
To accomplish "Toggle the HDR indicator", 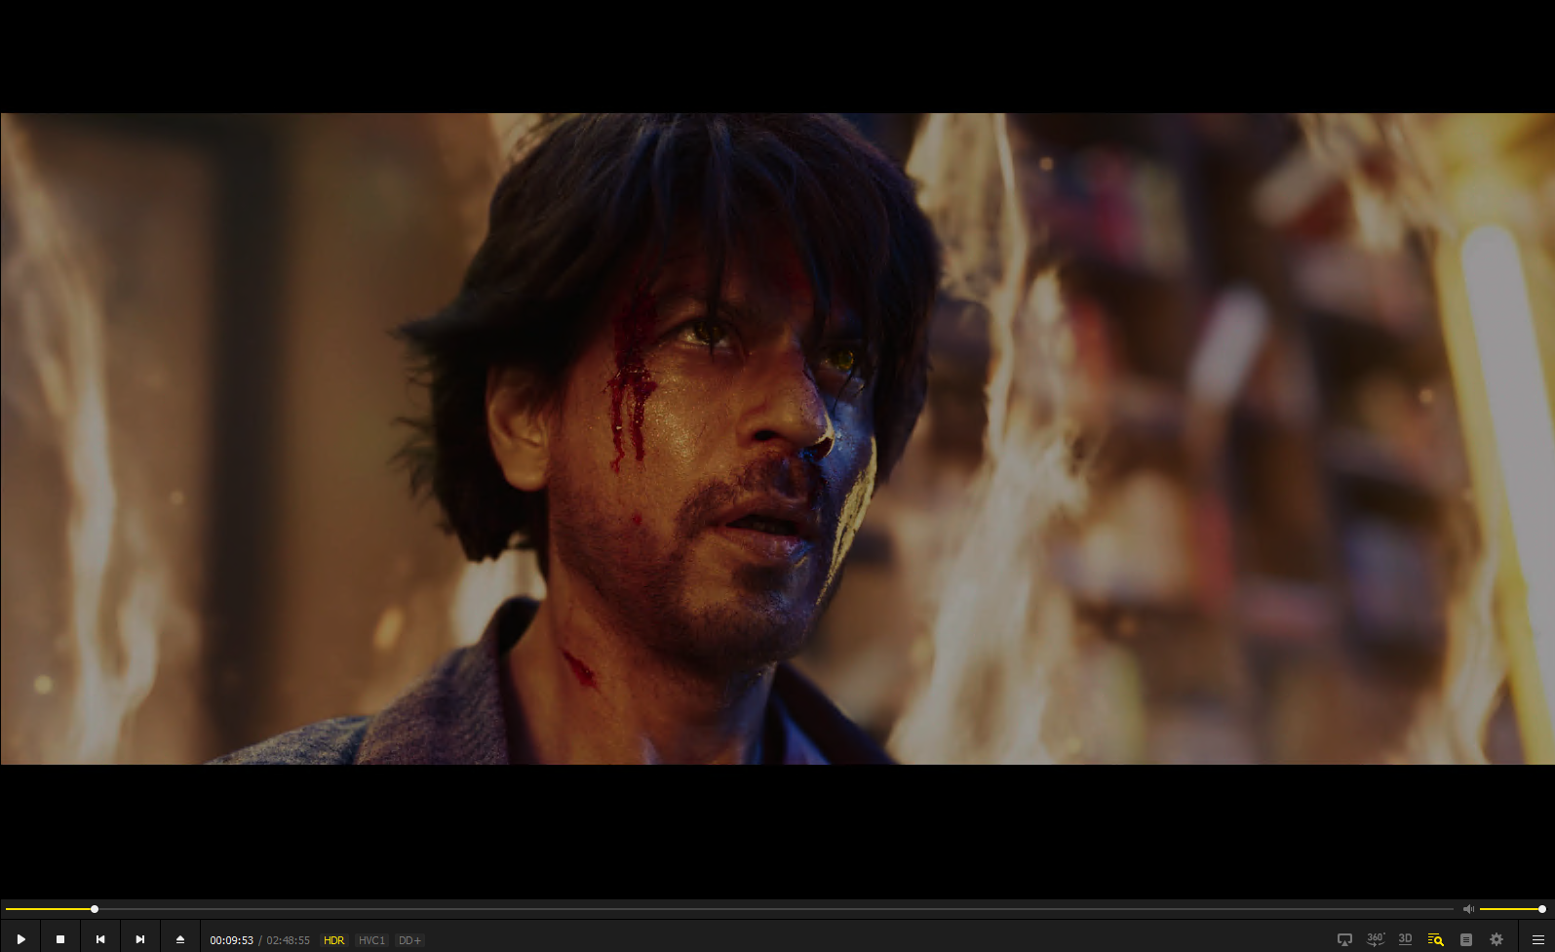I will 334,940.
